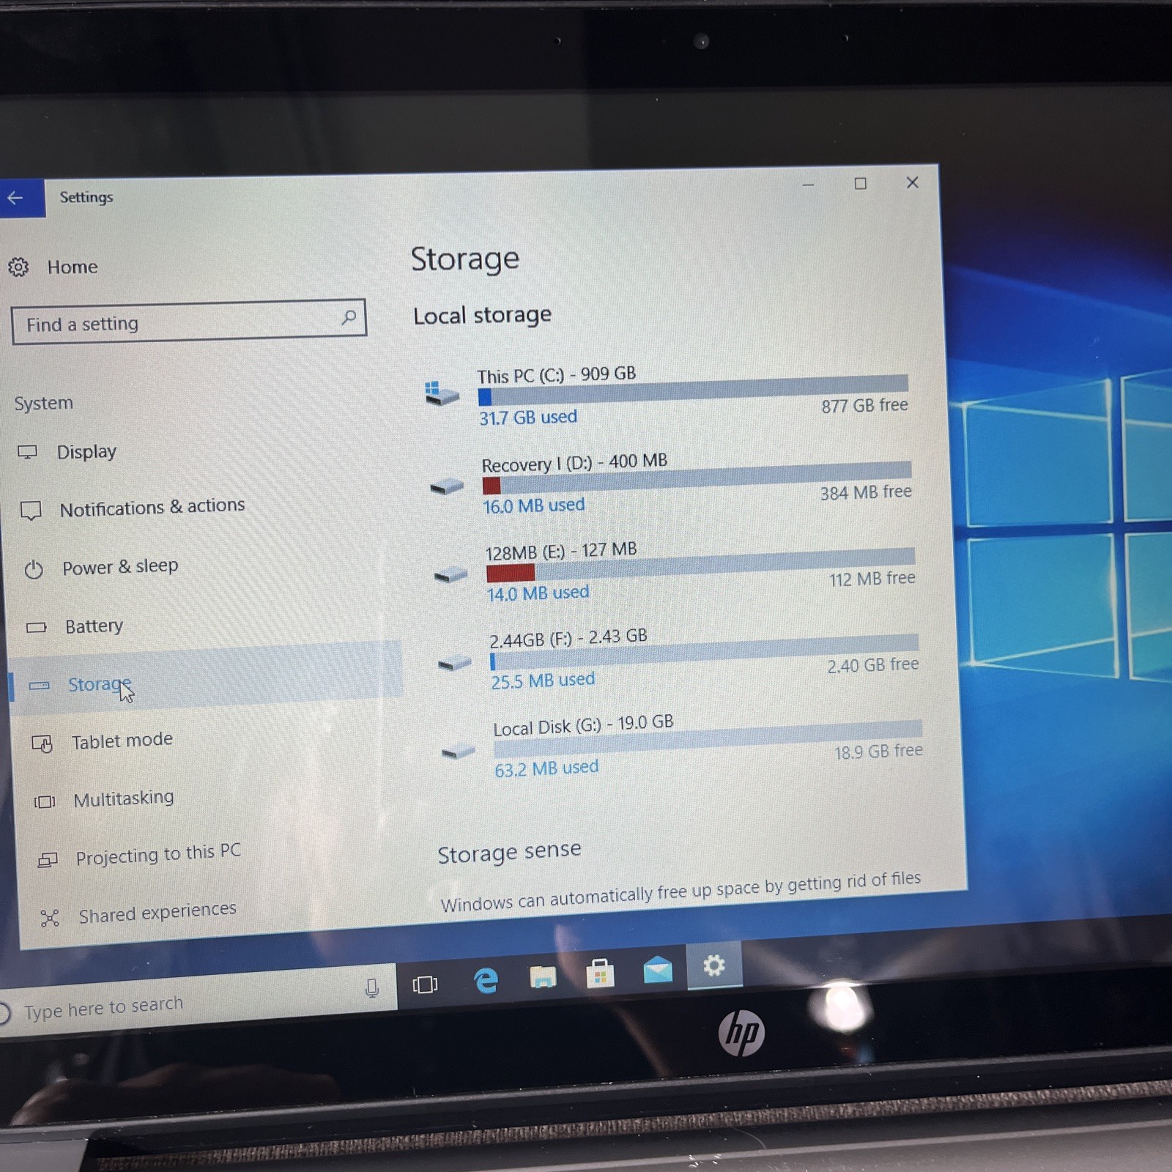Select Notifications & actions

point(152,507)
